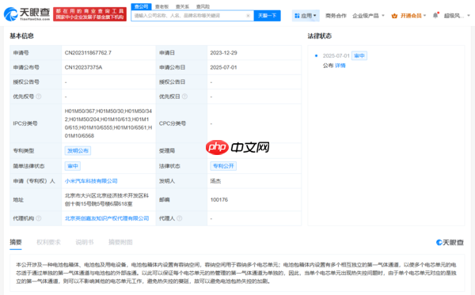The height and width of the screenshot is (295, 475).
Task: Click the 天眼一下 search button
Action: tap(268, 16)
